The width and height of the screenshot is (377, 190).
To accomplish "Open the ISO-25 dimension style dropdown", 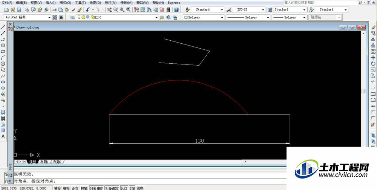I will 249,10.
